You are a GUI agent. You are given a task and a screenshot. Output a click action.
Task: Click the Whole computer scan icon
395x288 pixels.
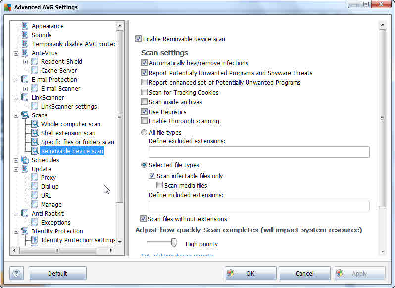point(35,124)
